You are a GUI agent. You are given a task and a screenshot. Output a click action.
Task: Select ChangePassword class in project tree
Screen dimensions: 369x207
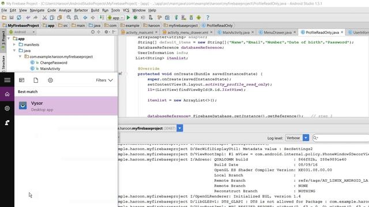click(54, 63)
